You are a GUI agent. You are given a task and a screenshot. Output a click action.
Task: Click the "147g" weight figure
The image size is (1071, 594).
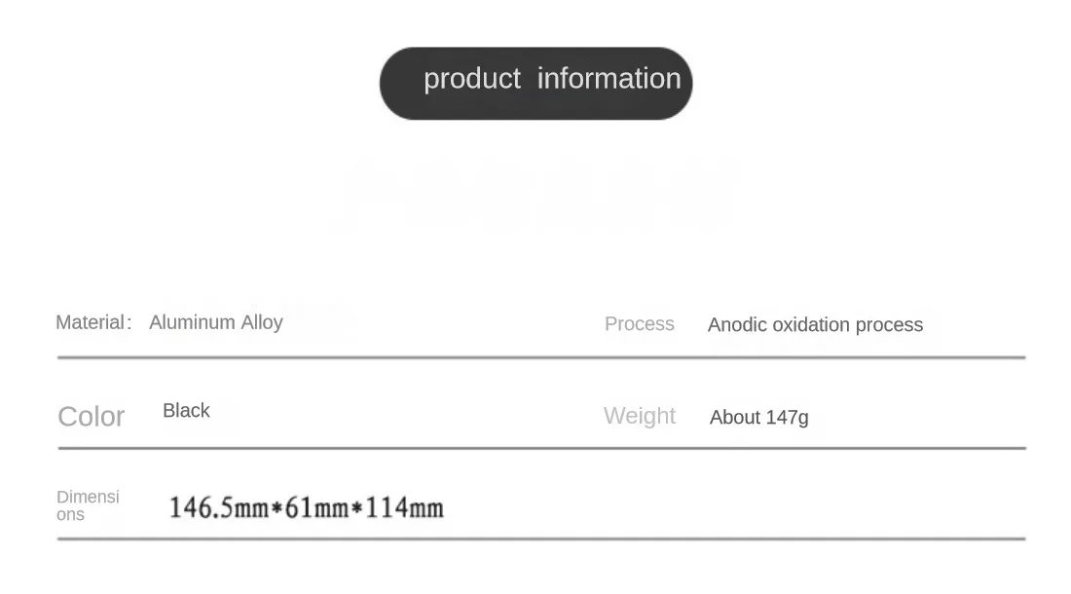pyautogui.click(x=787, y=418)
